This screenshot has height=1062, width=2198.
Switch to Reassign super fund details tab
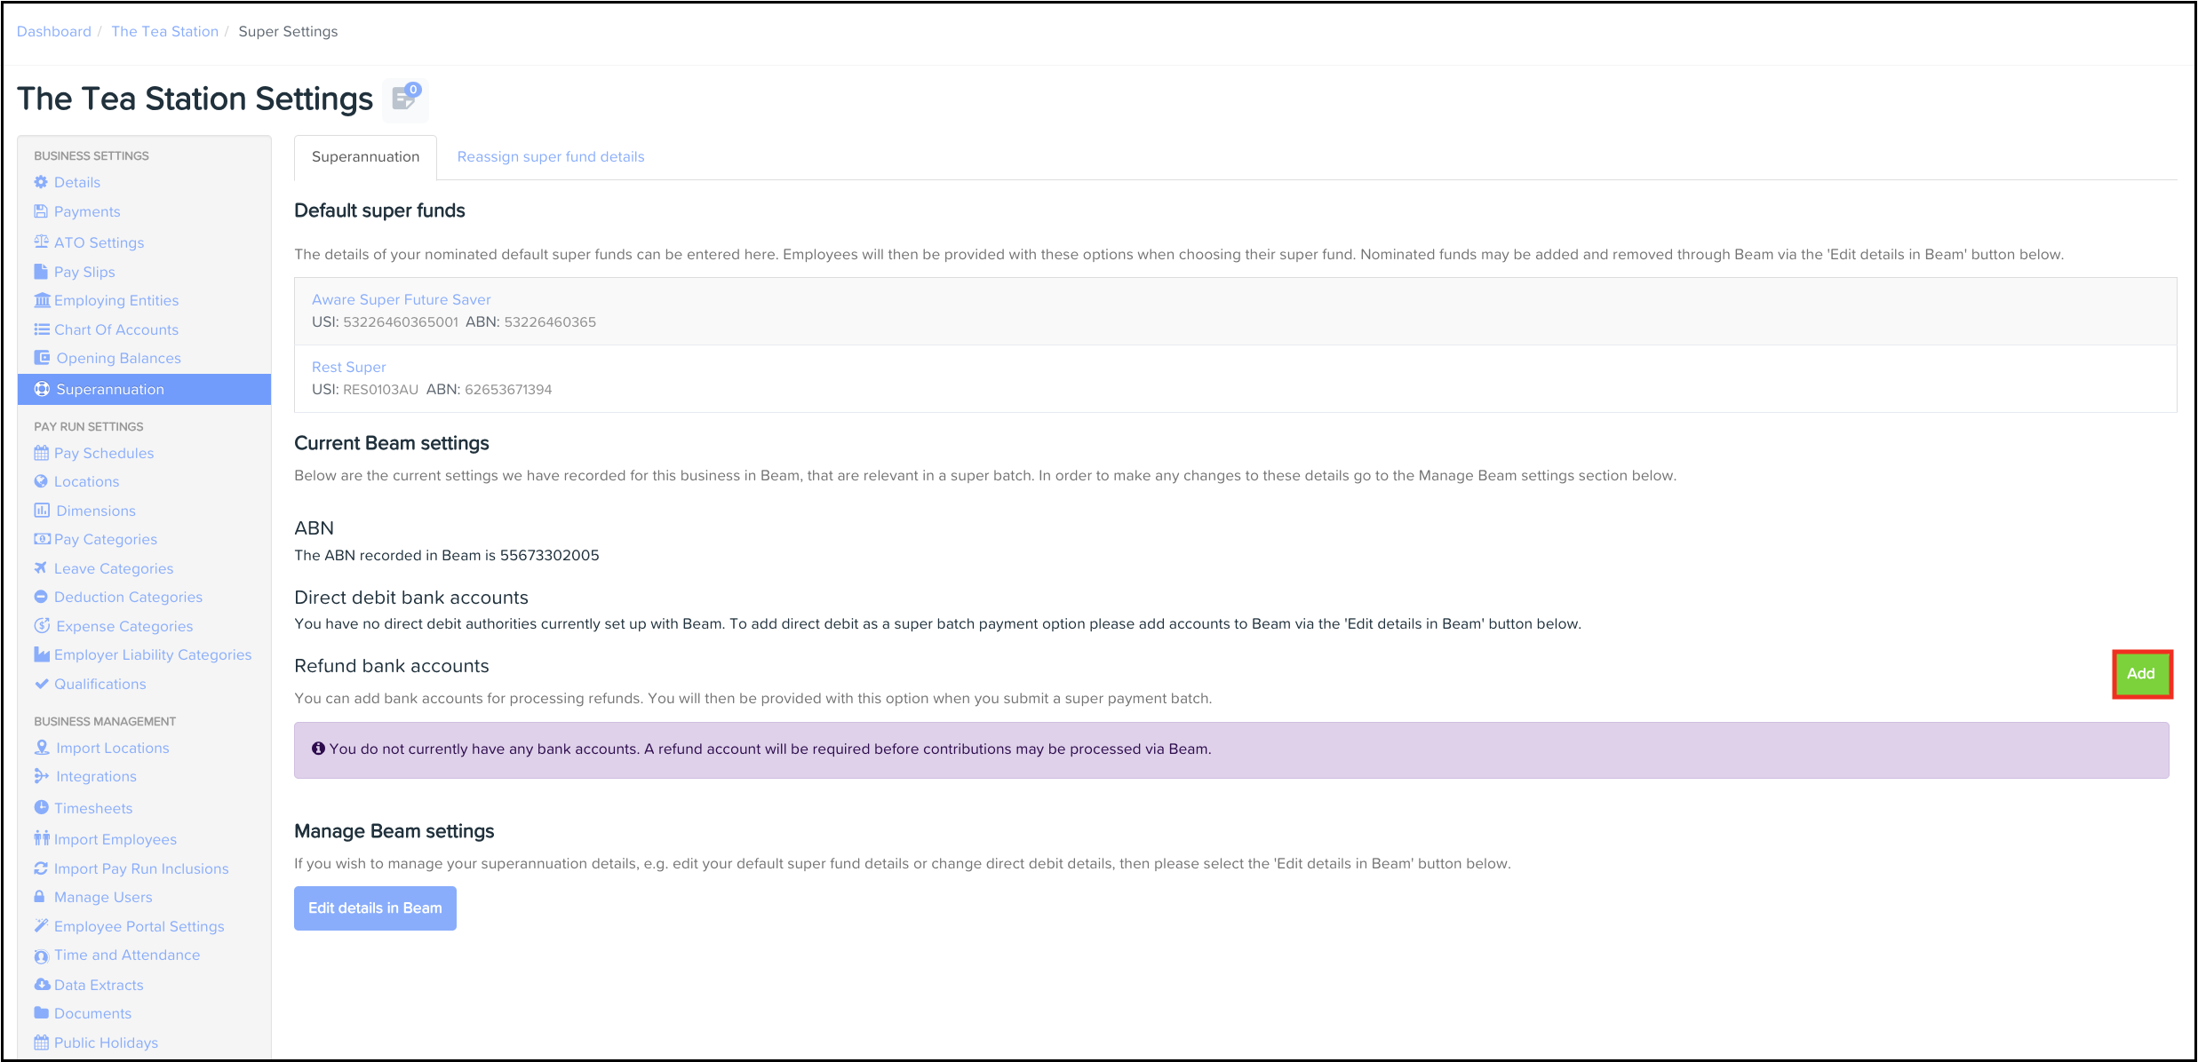coord(551,156)
